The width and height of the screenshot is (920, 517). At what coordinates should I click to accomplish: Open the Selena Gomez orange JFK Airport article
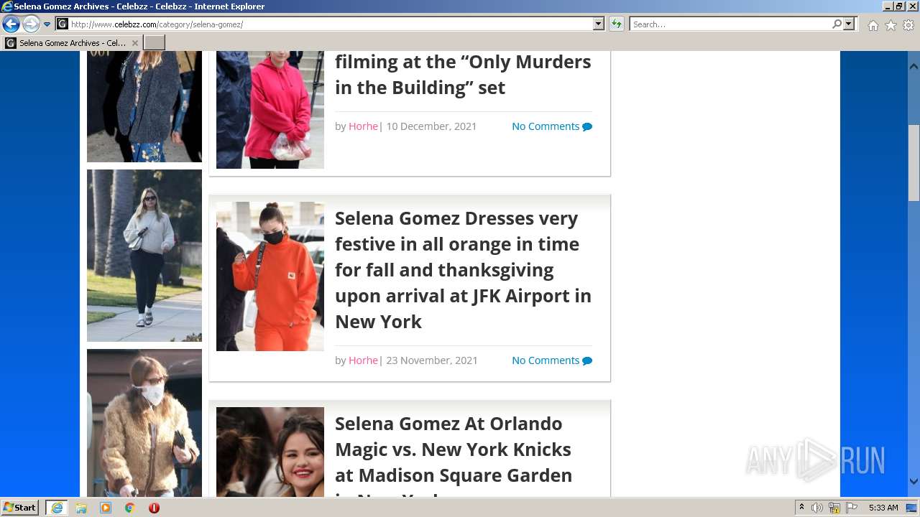pos(463,270)
